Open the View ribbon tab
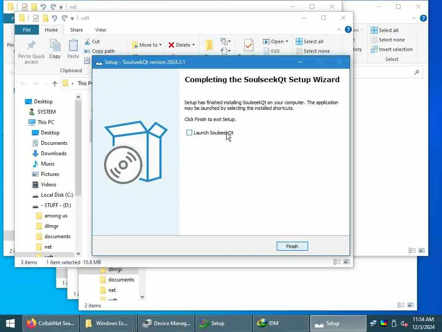The height and width of the screenshot is (332, 442). tap(101, 30)
